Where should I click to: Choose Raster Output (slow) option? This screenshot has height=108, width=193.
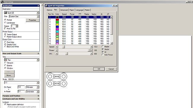(5, 37)
